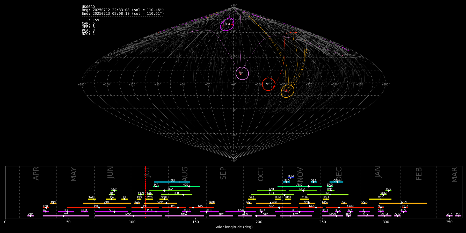This screenshot has height=233, width=466.
Task: Click the STA shower bar
Action: (x=272, y=208)
